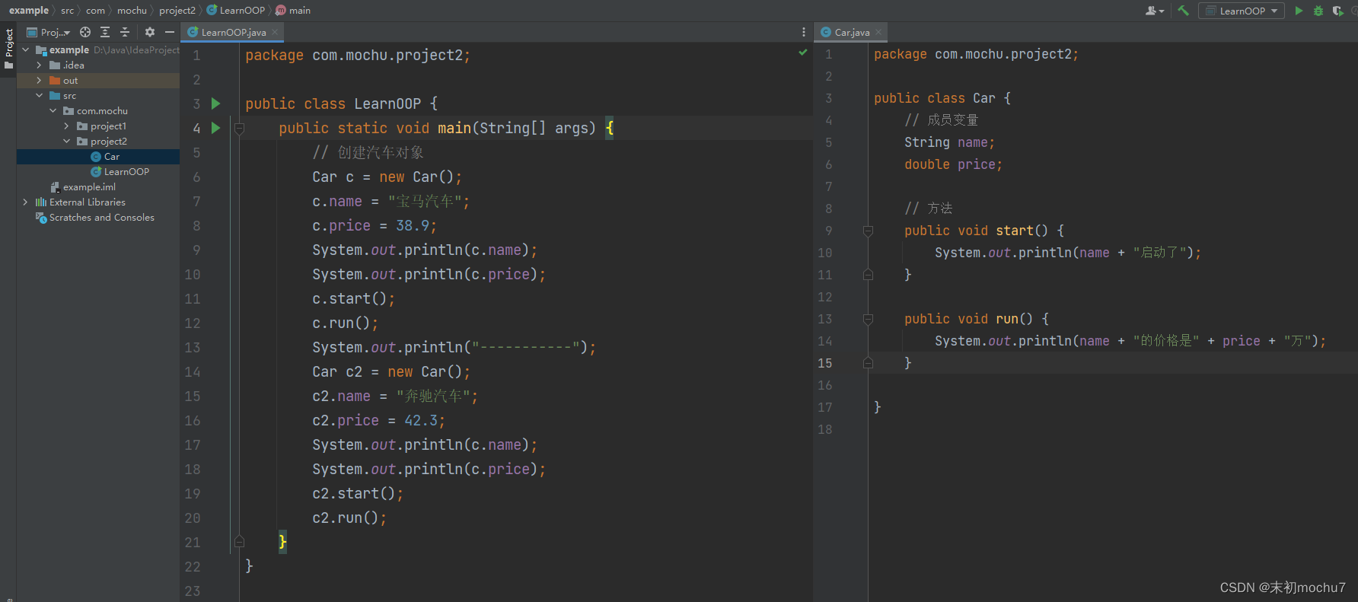The image size is (1358, 602).
Task: Click 'Car c2 = new Car();' line
Action: point(391,372)
